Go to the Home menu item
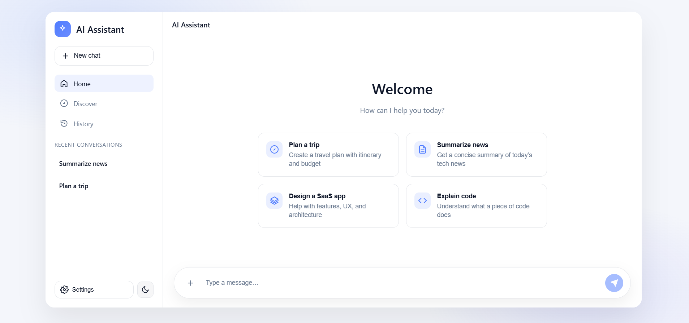Image resolution: width=689 pixels, height=323 pixels. (104, 83)
